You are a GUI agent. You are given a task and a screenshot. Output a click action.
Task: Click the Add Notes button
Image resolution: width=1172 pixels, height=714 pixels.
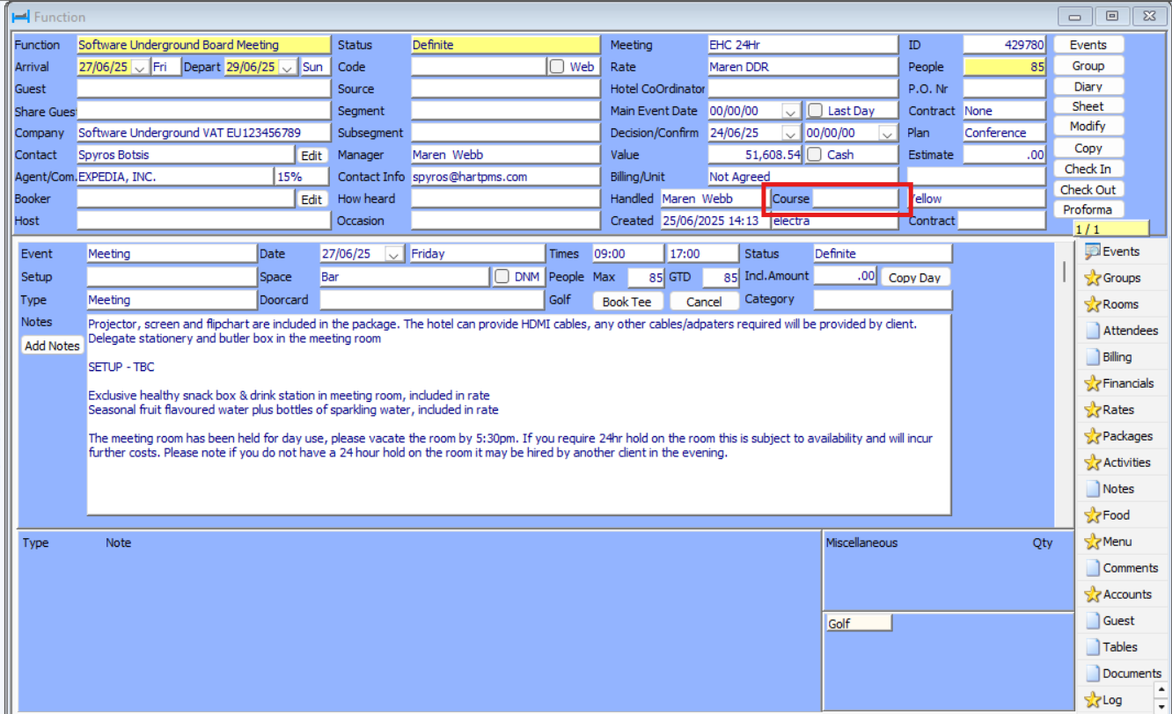coord(52,346)
